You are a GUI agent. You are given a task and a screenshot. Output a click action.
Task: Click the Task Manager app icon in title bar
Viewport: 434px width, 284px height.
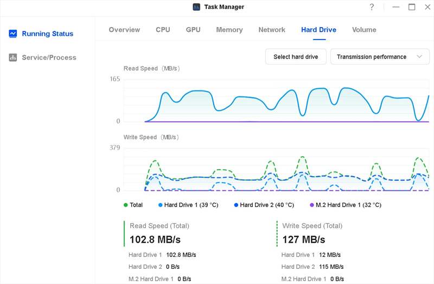196,7
